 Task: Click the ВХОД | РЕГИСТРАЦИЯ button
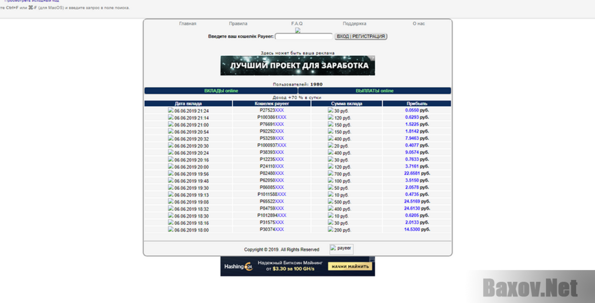361,36
